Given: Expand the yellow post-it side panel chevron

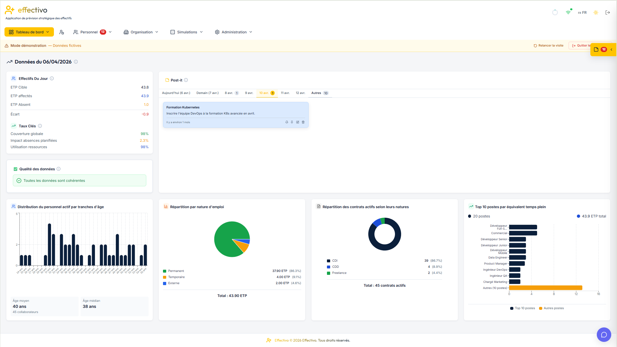Looking at the screenshot, I should point(612,49).
